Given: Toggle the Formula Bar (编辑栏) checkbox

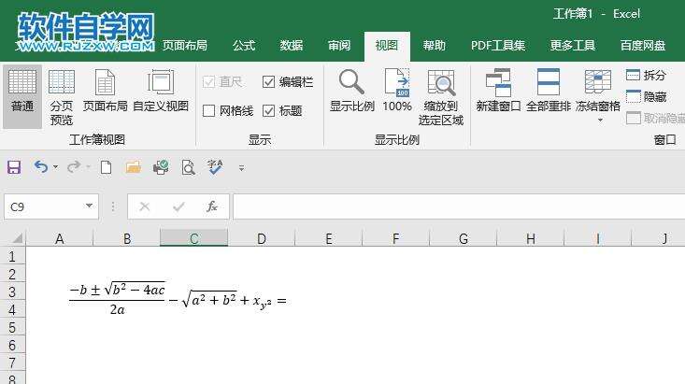Looking at the screenshot, I should click(x=288, y=81).
